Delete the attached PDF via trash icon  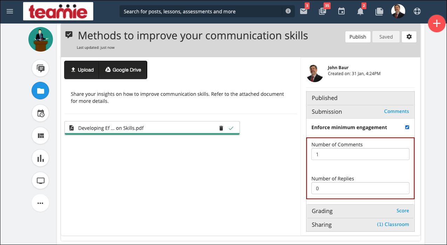pos(221,128)
